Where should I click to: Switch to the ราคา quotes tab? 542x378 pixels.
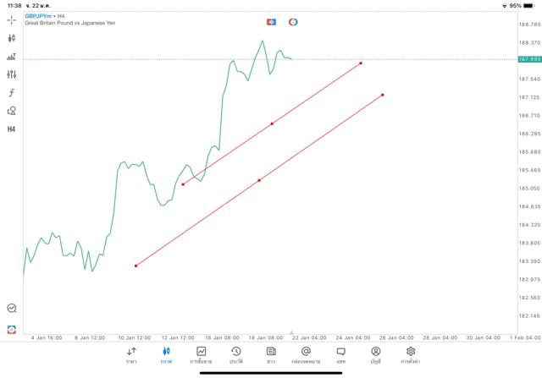point(131,355)
